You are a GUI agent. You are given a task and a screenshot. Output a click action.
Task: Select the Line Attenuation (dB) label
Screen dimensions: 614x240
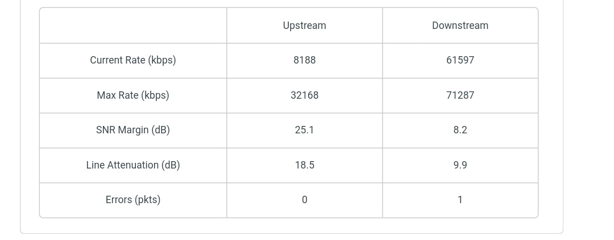[133, 165]
